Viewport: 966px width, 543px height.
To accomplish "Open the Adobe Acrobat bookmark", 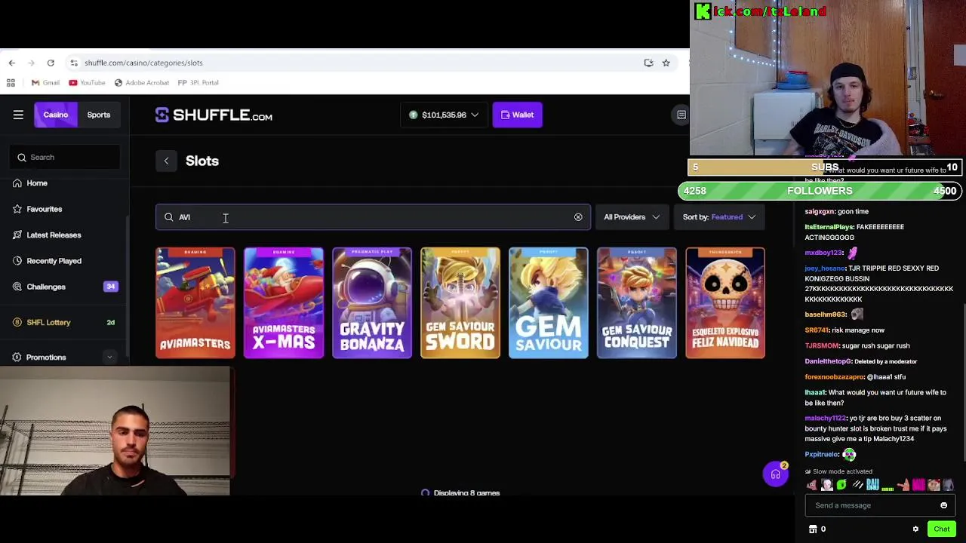I will point(141,82).
